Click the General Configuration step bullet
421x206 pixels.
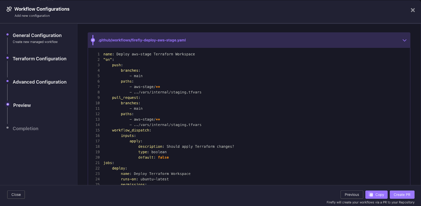7,34
